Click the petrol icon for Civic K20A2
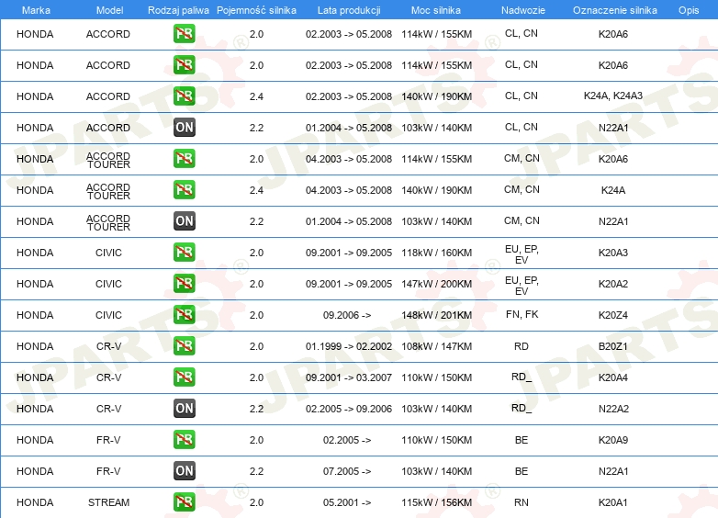This screenshot has height=518, width=718. tap(185, 284)
